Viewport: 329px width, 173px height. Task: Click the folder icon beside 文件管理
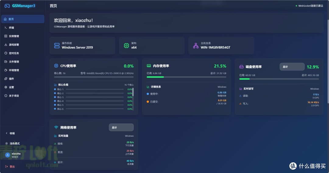point(6,62)
